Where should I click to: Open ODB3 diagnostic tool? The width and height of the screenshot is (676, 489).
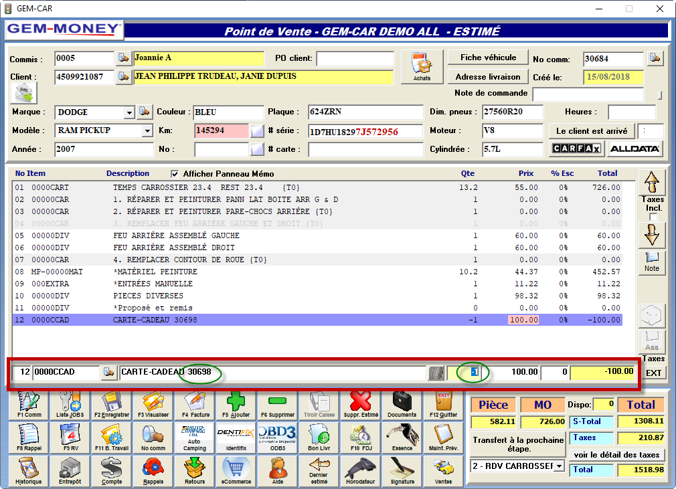[278, 437]
